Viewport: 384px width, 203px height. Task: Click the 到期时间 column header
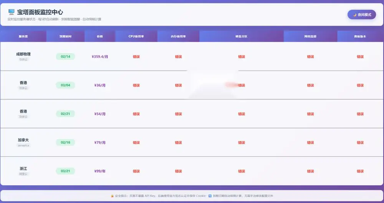[65, 36]
